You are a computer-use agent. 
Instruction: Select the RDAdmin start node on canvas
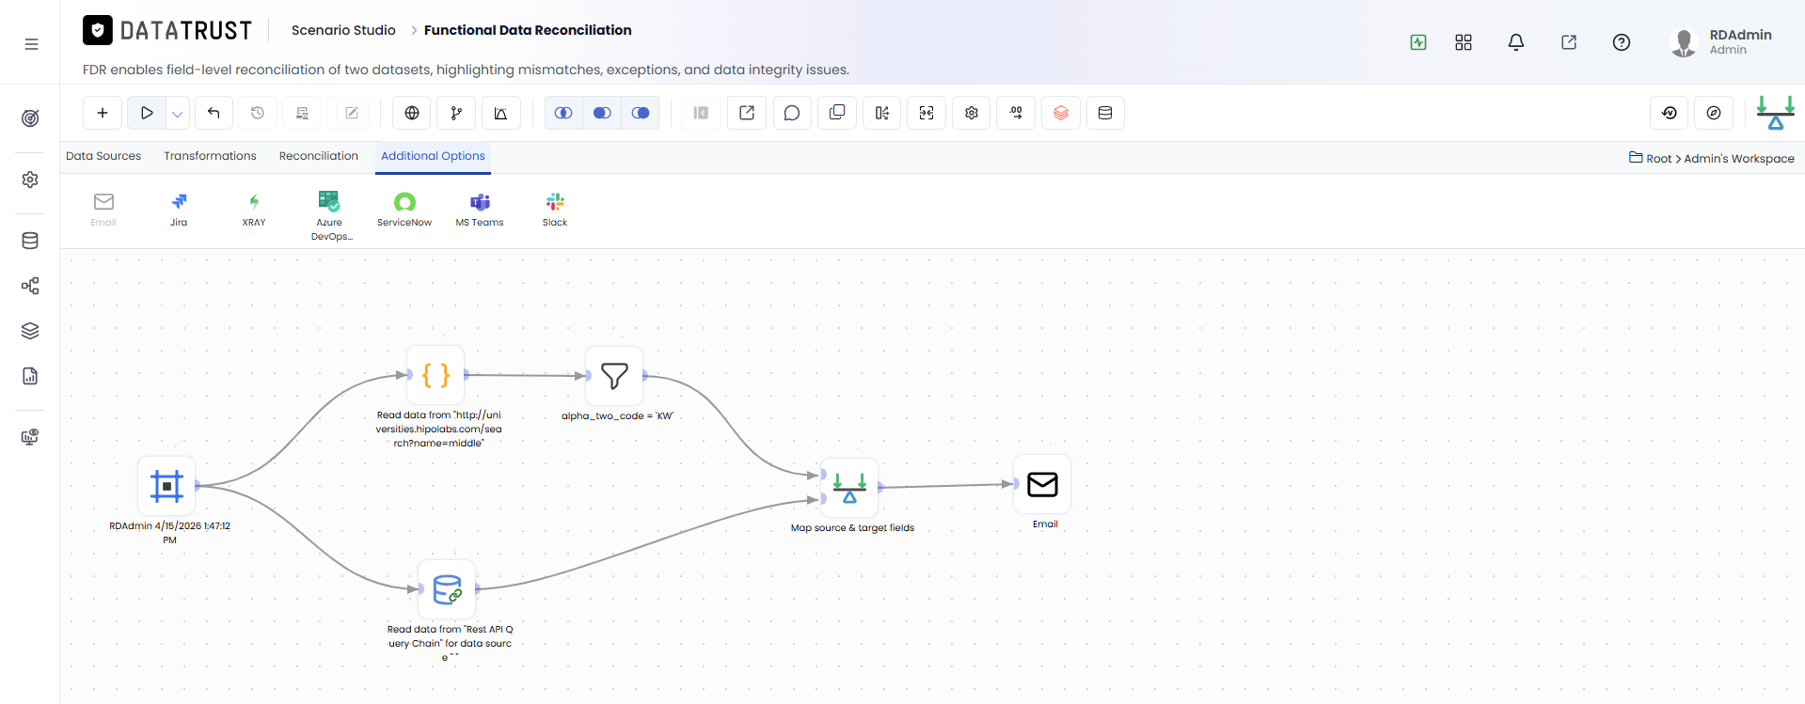166,486
